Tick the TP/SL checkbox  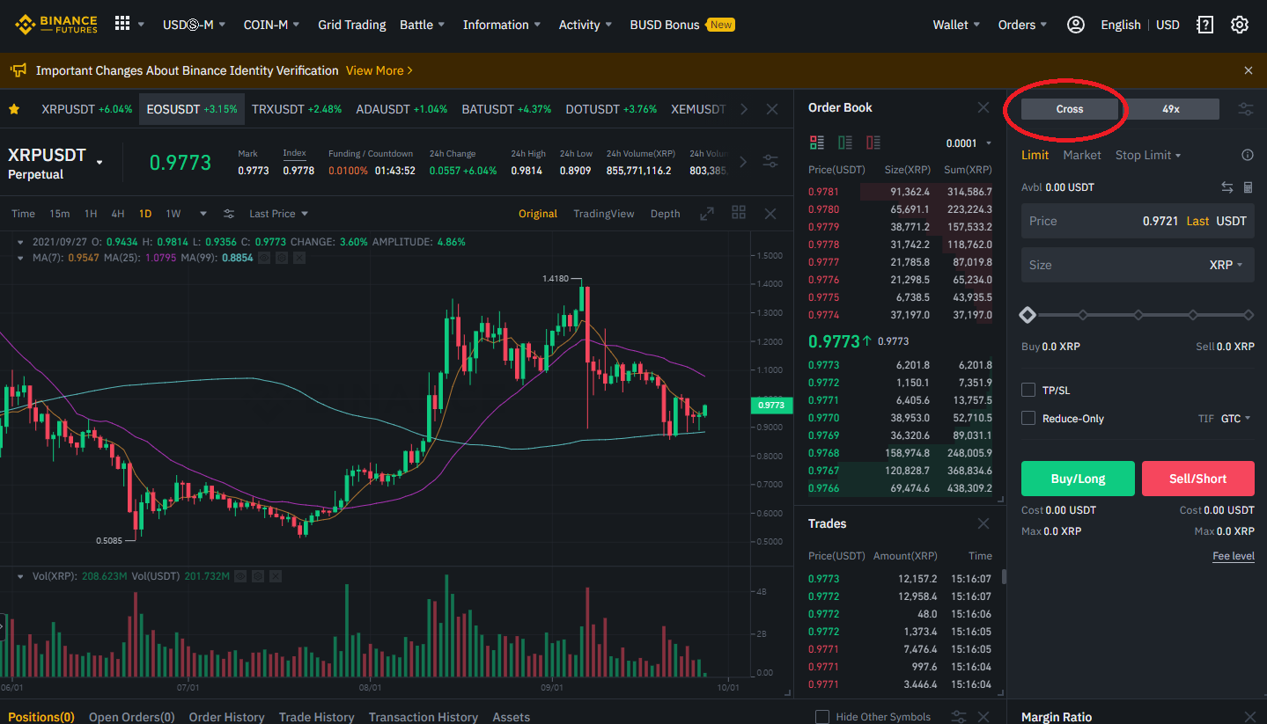[x=1028, y=390]
